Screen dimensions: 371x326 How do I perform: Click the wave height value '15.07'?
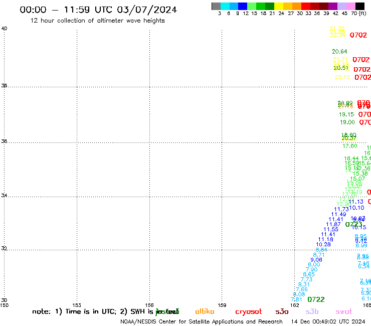357,179
